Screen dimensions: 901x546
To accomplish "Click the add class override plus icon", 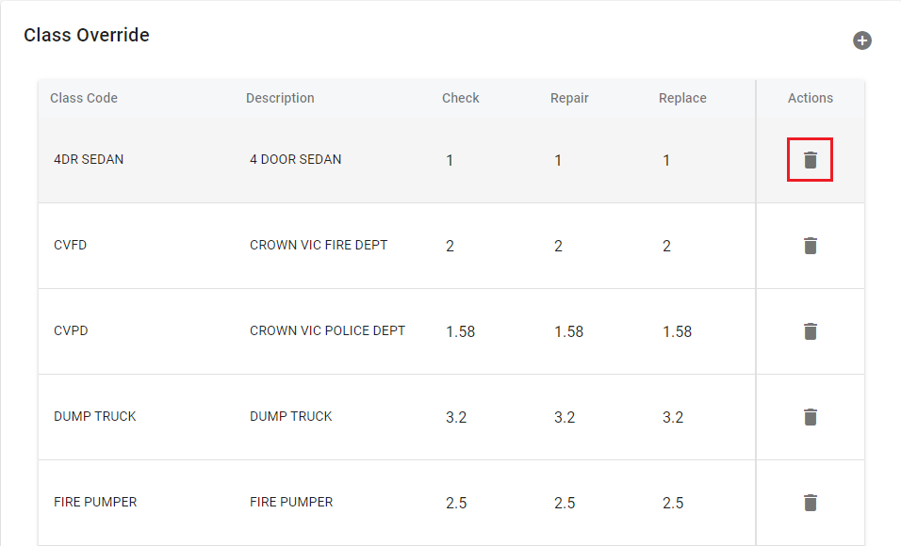I will click(x=862, y=40).
